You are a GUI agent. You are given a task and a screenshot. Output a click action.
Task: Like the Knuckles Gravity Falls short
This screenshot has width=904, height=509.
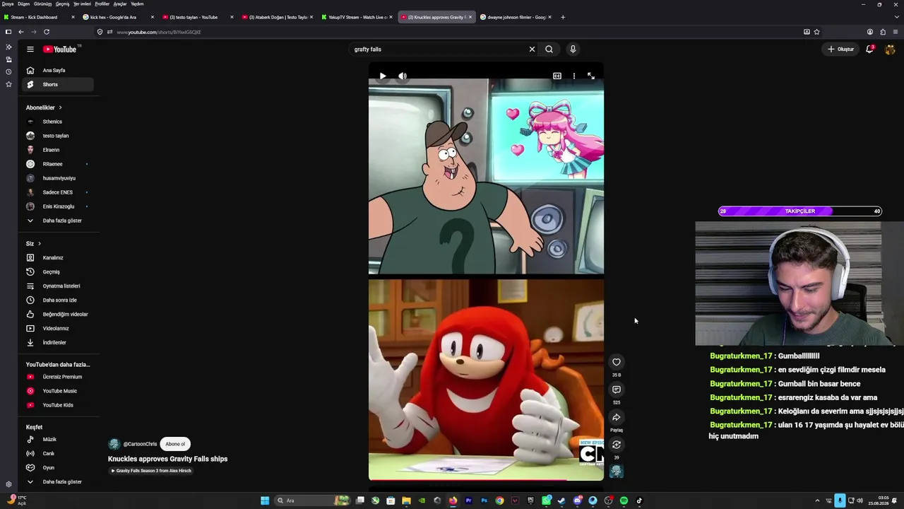617,362
